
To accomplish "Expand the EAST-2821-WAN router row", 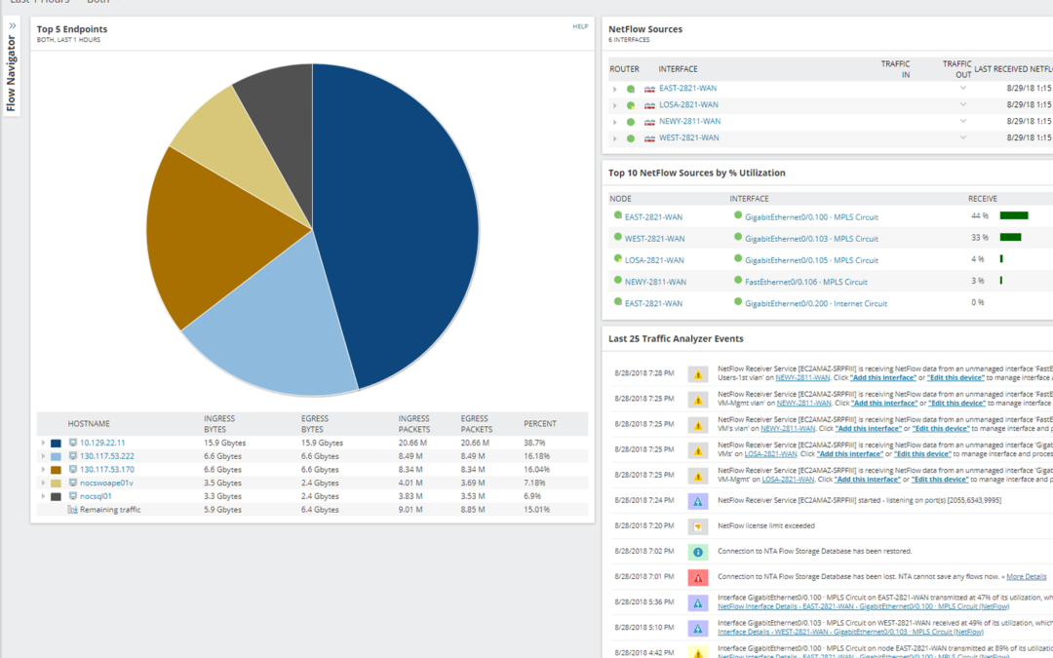I will [614, 90].
